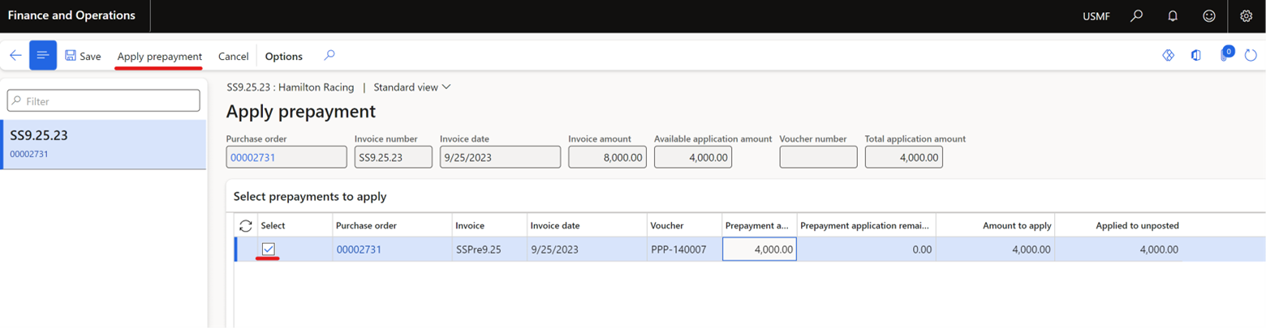Open the search magnifier in top bar

[x=1137, y=16]
